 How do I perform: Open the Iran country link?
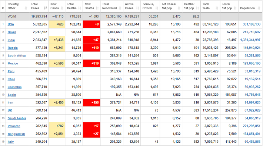(10, 103)
